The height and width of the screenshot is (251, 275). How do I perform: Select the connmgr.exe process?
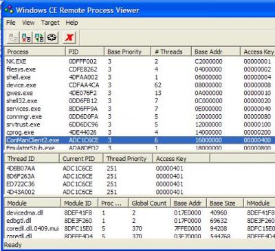tap(140, 116)
